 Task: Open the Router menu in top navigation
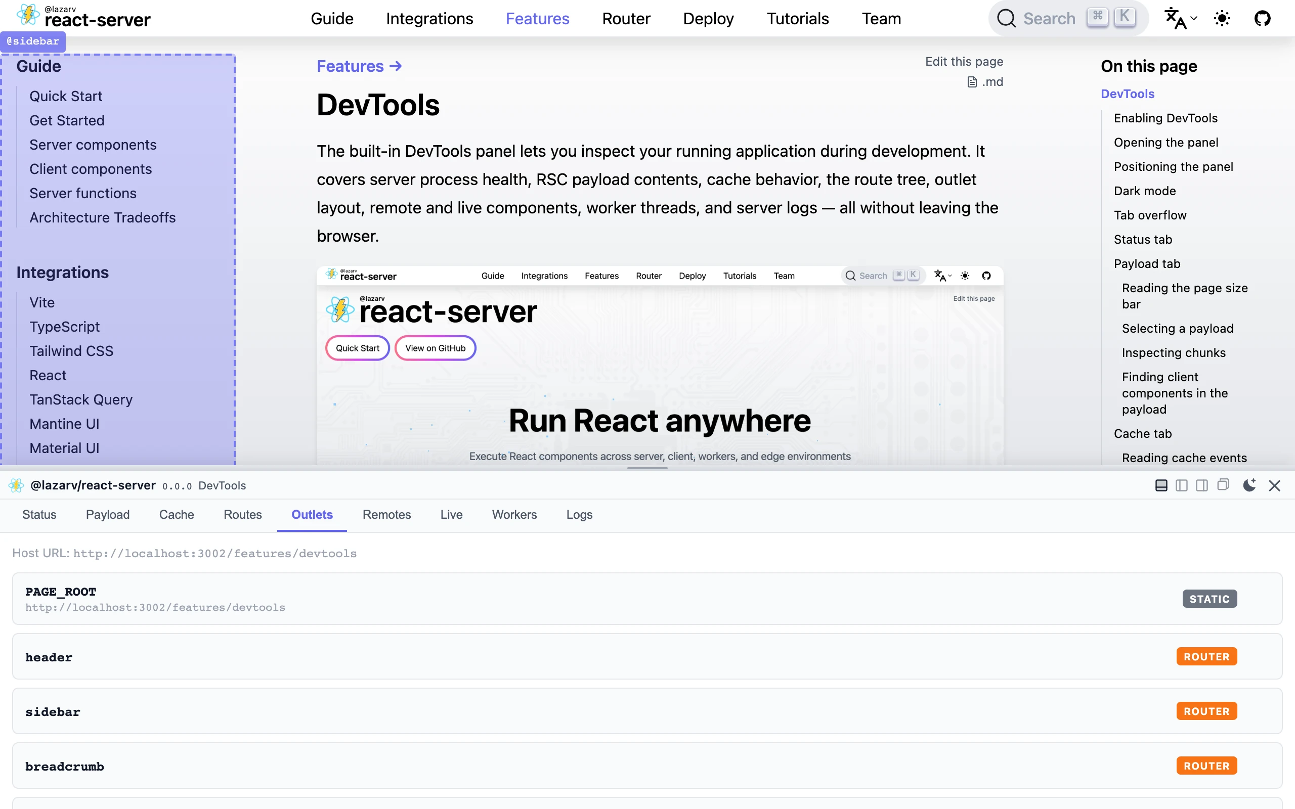coord(626,19)
